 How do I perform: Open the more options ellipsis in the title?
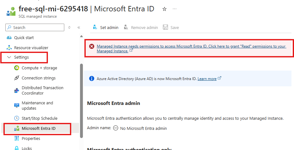175,9
